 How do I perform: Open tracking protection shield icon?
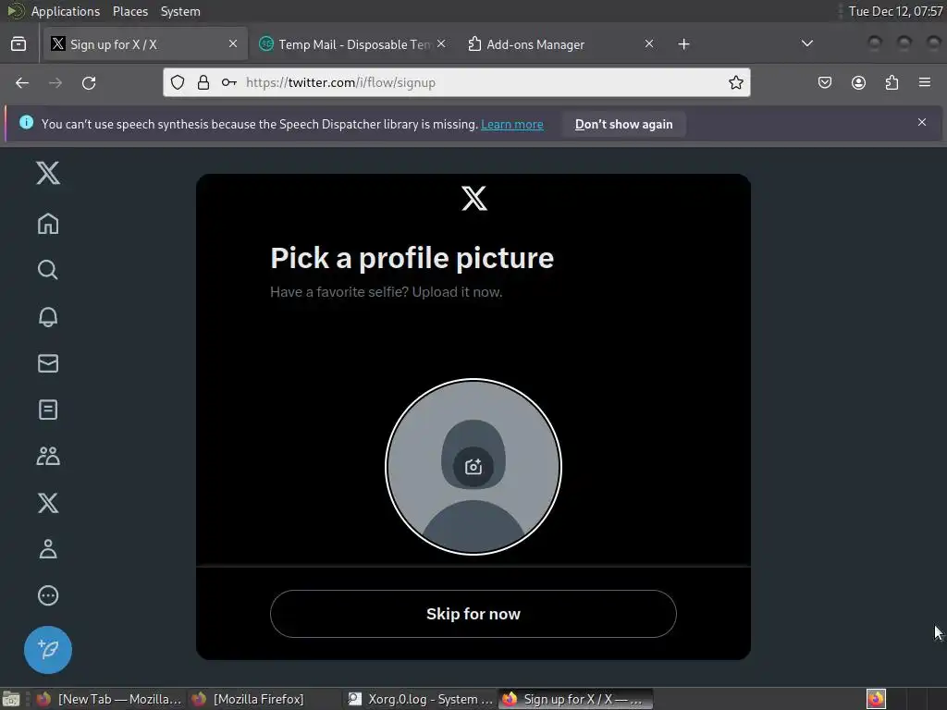tap(177, 82)
